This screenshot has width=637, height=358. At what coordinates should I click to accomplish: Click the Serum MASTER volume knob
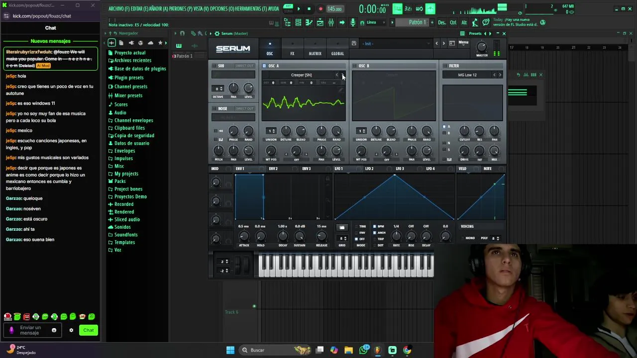pyautogui.click(x=482, y=47)
